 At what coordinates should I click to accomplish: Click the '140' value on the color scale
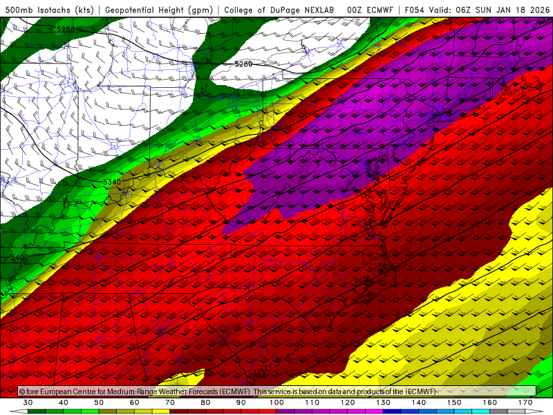point(419,403)
